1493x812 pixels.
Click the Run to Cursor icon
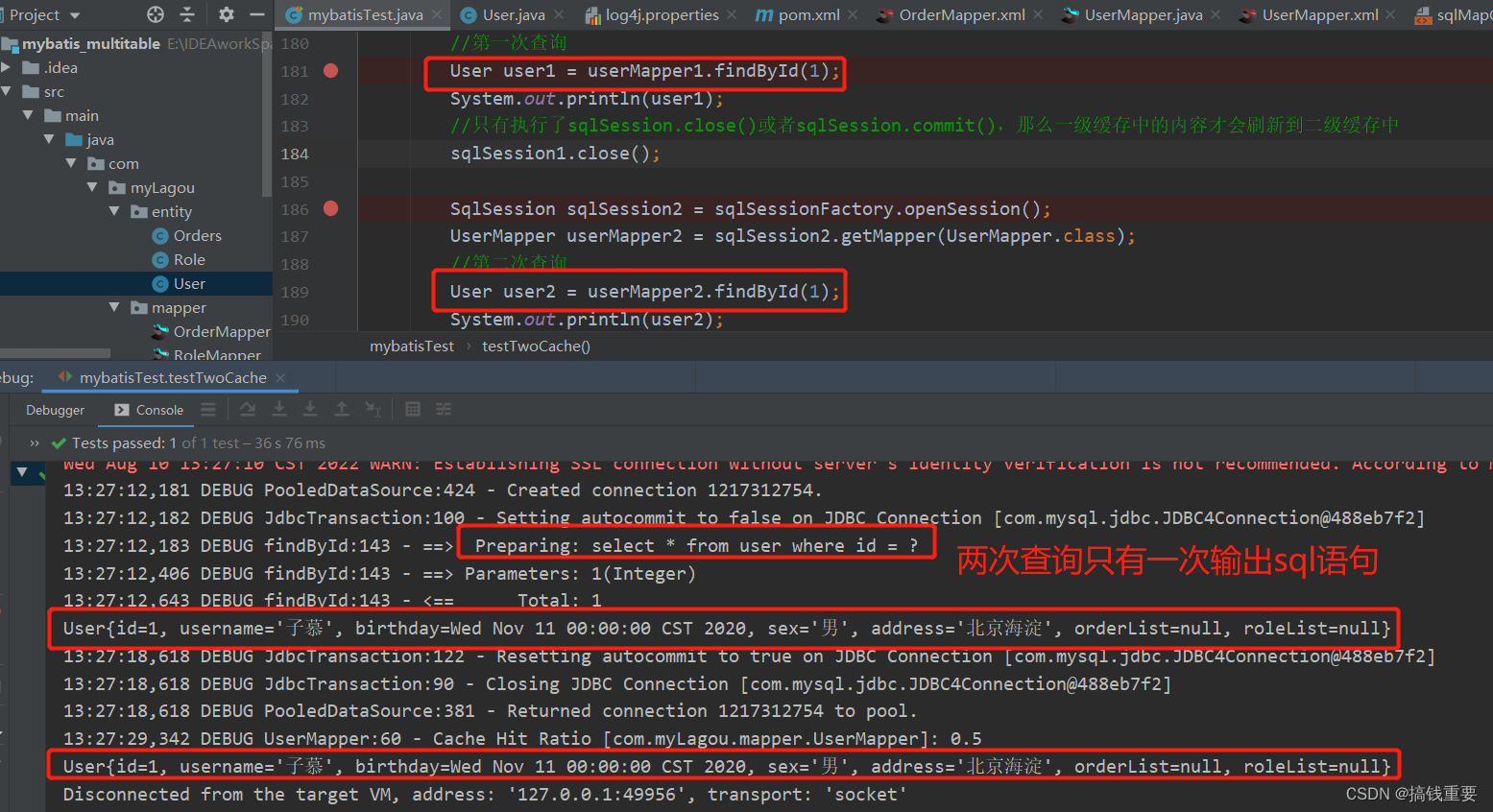373,410
